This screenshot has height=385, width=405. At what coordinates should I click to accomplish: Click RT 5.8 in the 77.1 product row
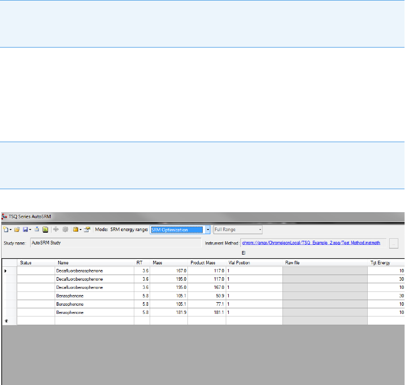tap(142, 304)
